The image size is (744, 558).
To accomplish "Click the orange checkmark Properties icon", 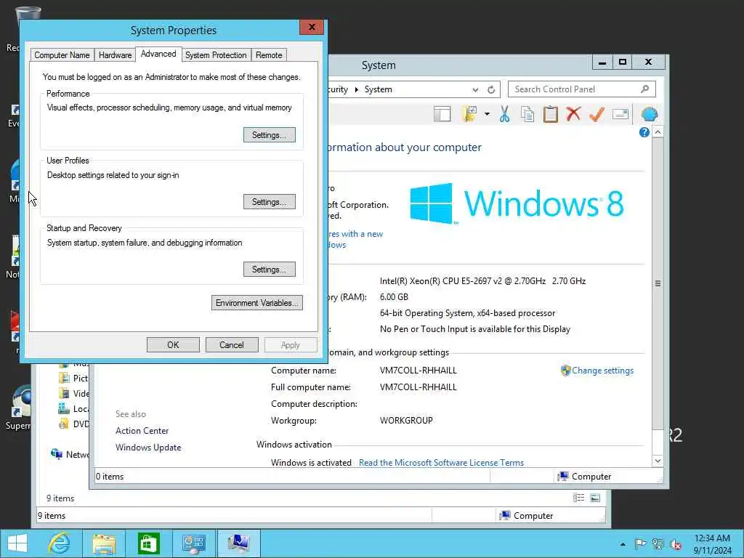I will click(597, 114).
